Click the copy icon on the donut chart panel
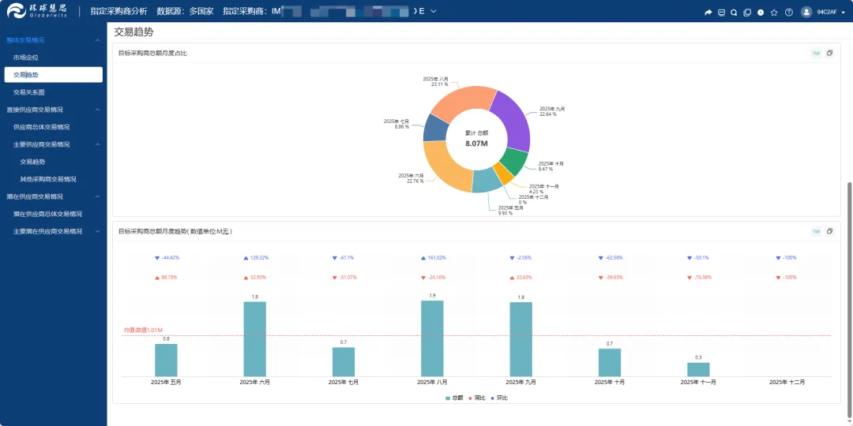The width and height of the screenshot is (853, 426). (x=829, y=53)
